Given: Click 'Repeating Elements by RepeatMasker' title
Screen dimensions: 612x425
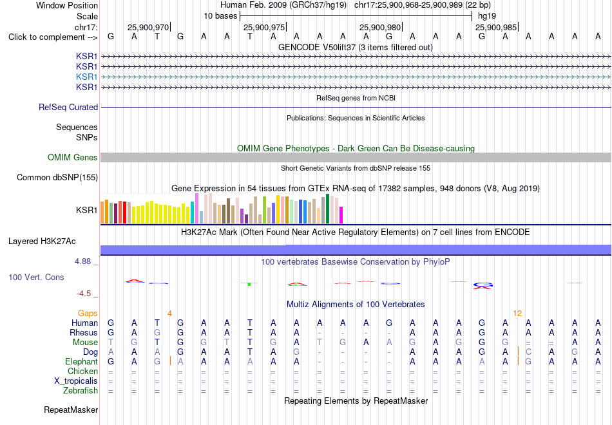Looking at the screenshot, I should 356,401.
